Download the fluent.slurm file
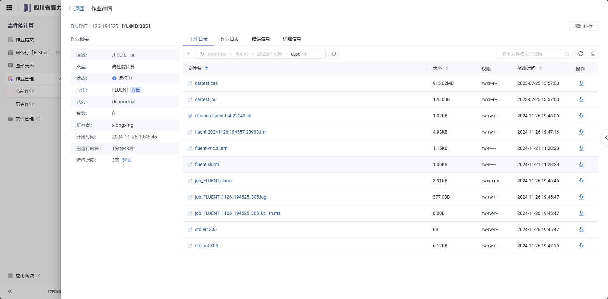 coord(581,164)
